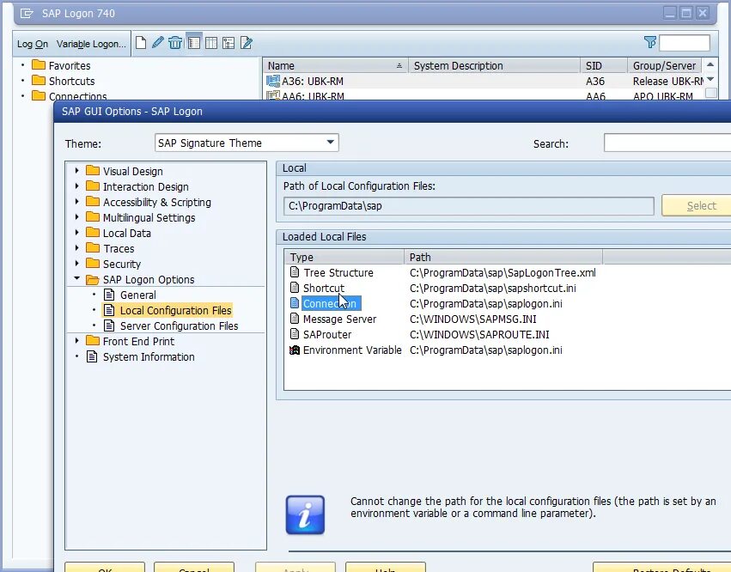Click the sapshortcut.ini path
This screenshot has width=731, height=572.
coord(493,288)
